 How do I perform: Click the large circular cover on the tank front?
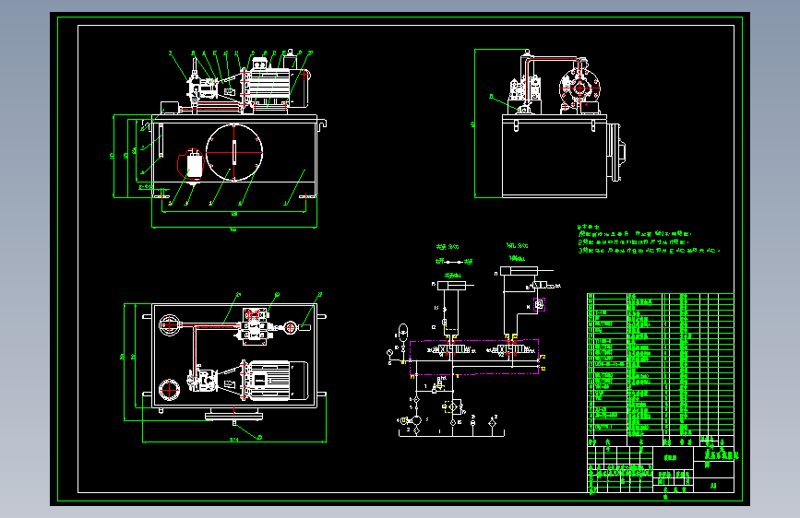[x=234, y=152]
